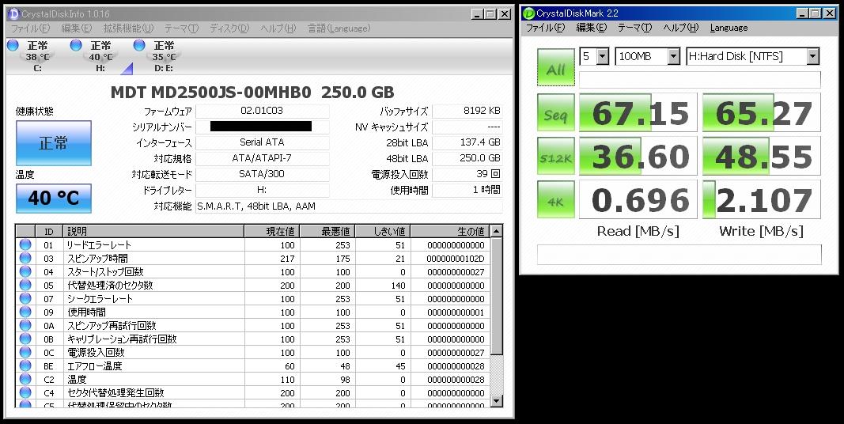Click status orb for 温度 attribute row C2
Image resolution: width=844 pixels, height=424 pixels.
click(25, 380)
